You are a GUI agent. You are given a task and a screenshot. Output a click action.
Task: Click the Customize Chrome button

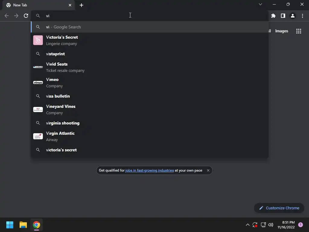(279, 208)
